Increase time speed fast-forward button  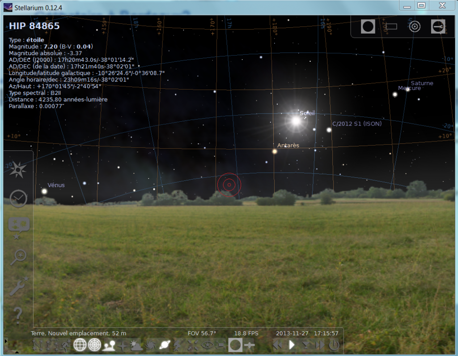point(320,345)
